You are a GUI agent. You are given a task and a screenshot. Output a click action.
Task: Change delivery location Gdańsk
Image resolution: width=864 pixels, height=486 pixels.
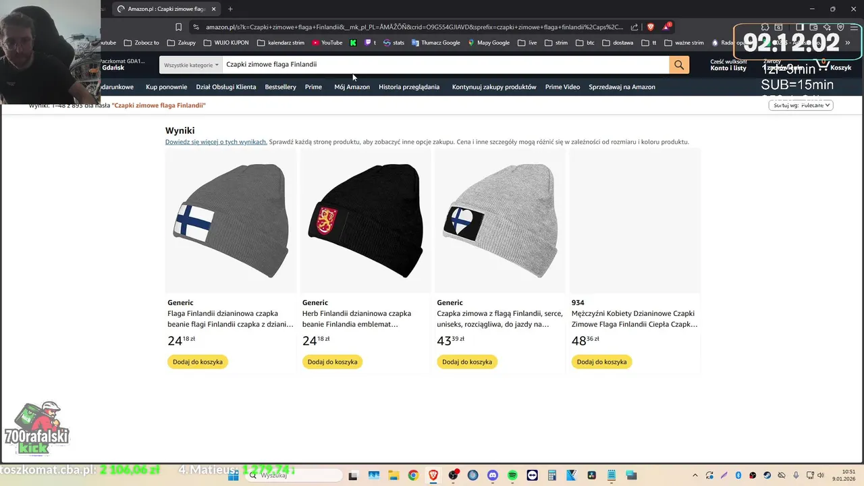pyautogui.click(x=123, y=64)
